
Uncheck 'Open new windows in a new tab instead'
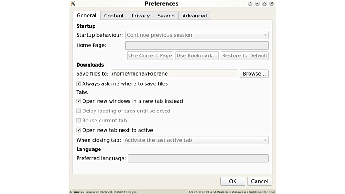point(78,101)
